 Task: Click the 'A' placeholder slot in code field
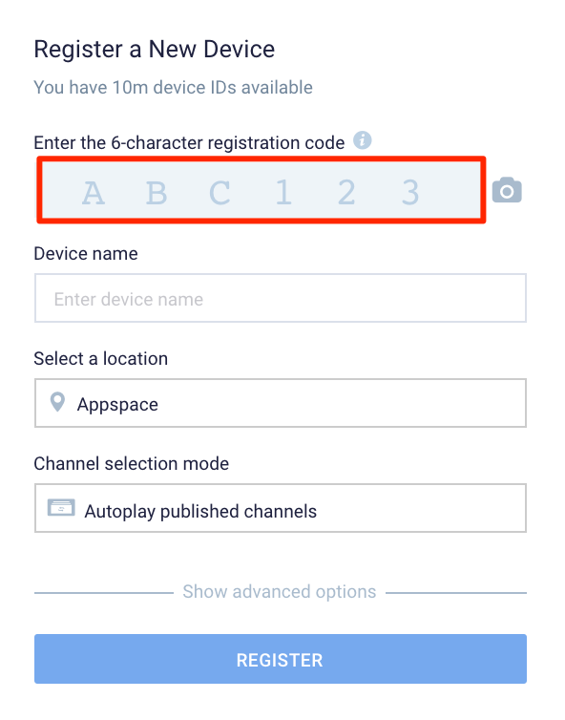(94, 193)
